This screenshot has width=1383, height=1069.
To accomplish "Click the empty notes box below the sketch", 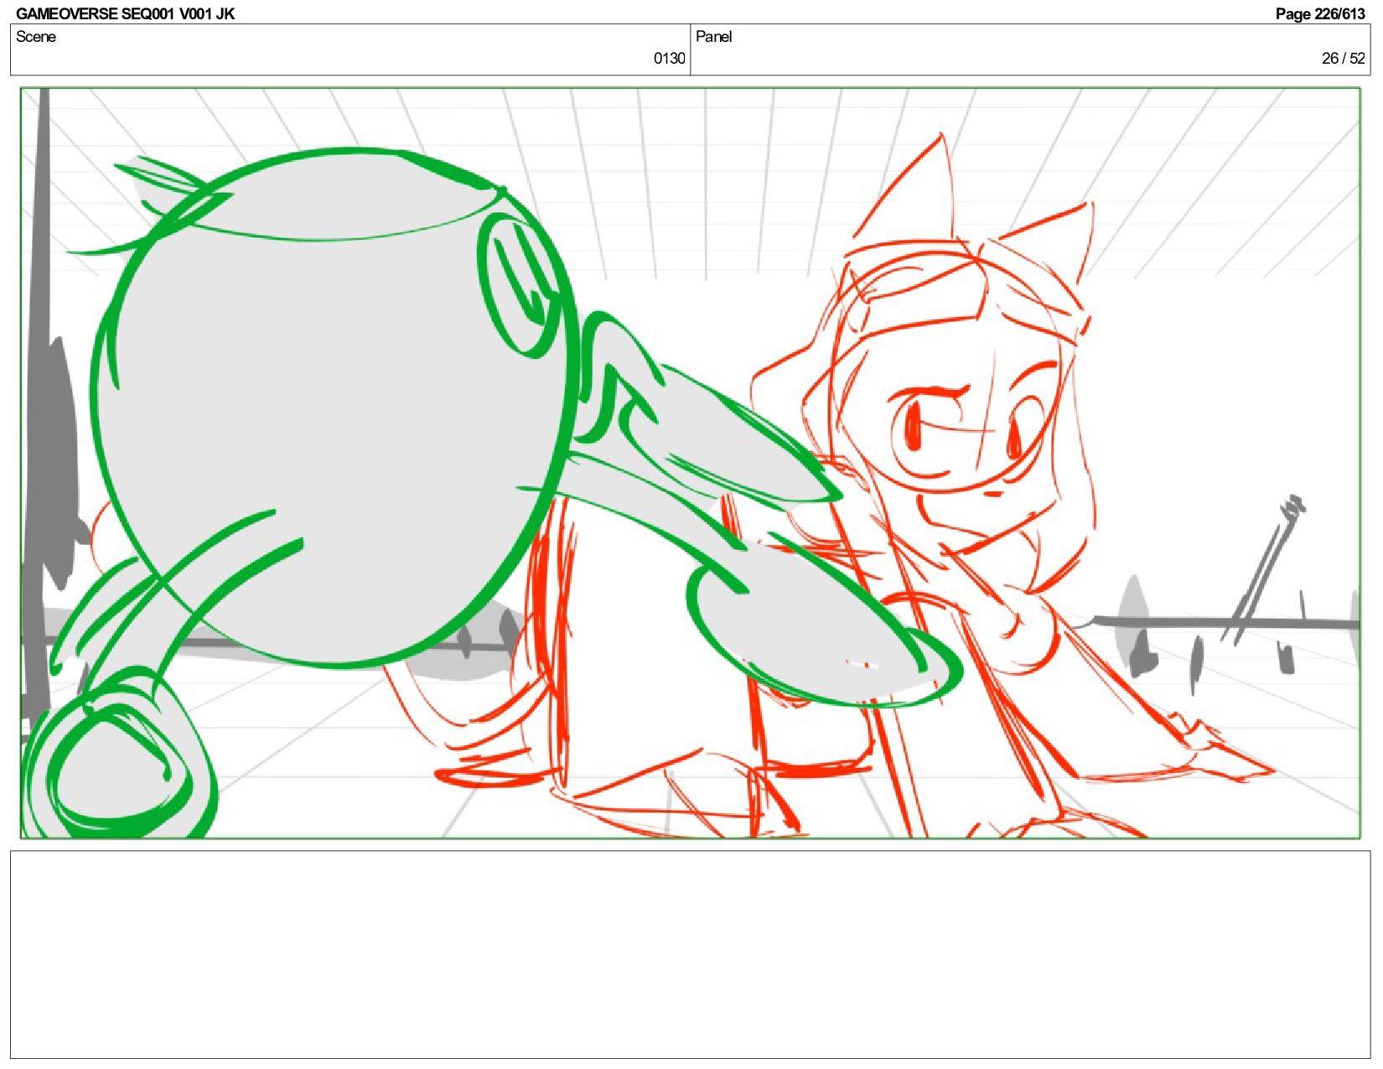I will tap(690, 955).
